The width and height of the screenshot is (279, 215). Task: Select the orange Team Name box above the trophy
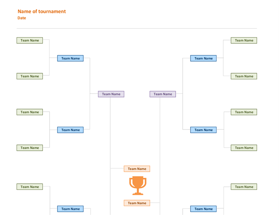tap(137, 169)
